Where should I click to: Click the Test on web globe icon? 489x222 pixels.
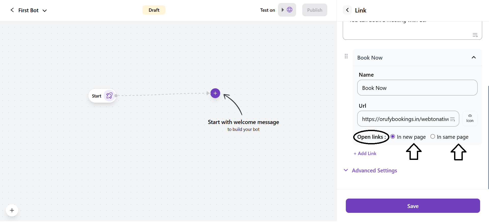click(289, 10)
